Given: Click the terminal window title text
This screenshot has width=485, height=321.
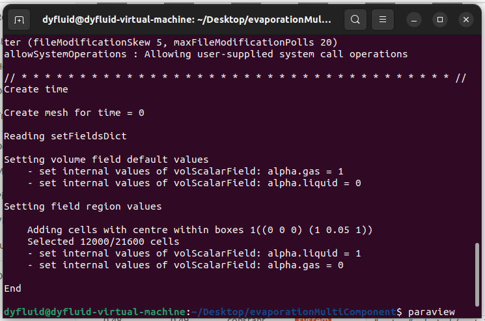Looking at the screenshot, I should tap(187, 20).
